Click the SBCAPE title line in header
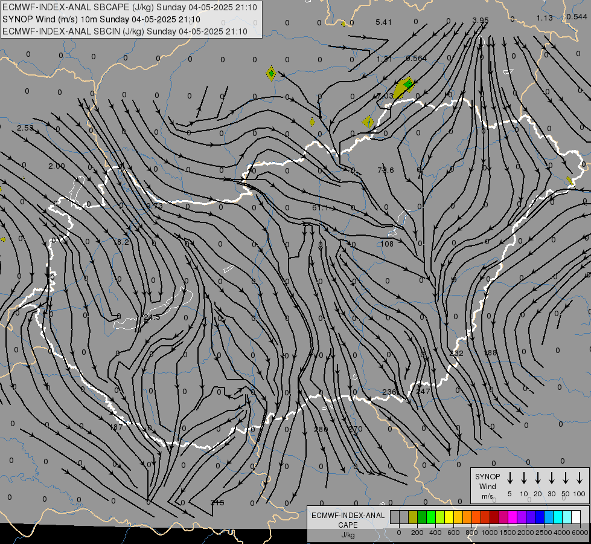The width and height of the screenshot is (591, 544). [x=130, y=7]
